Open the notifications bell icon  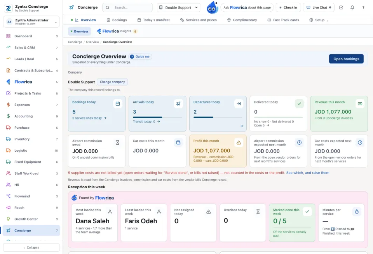tap(352, 8)
